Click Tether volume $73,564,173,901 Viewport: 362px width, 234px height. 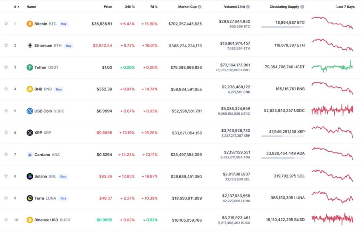(235, 65)
